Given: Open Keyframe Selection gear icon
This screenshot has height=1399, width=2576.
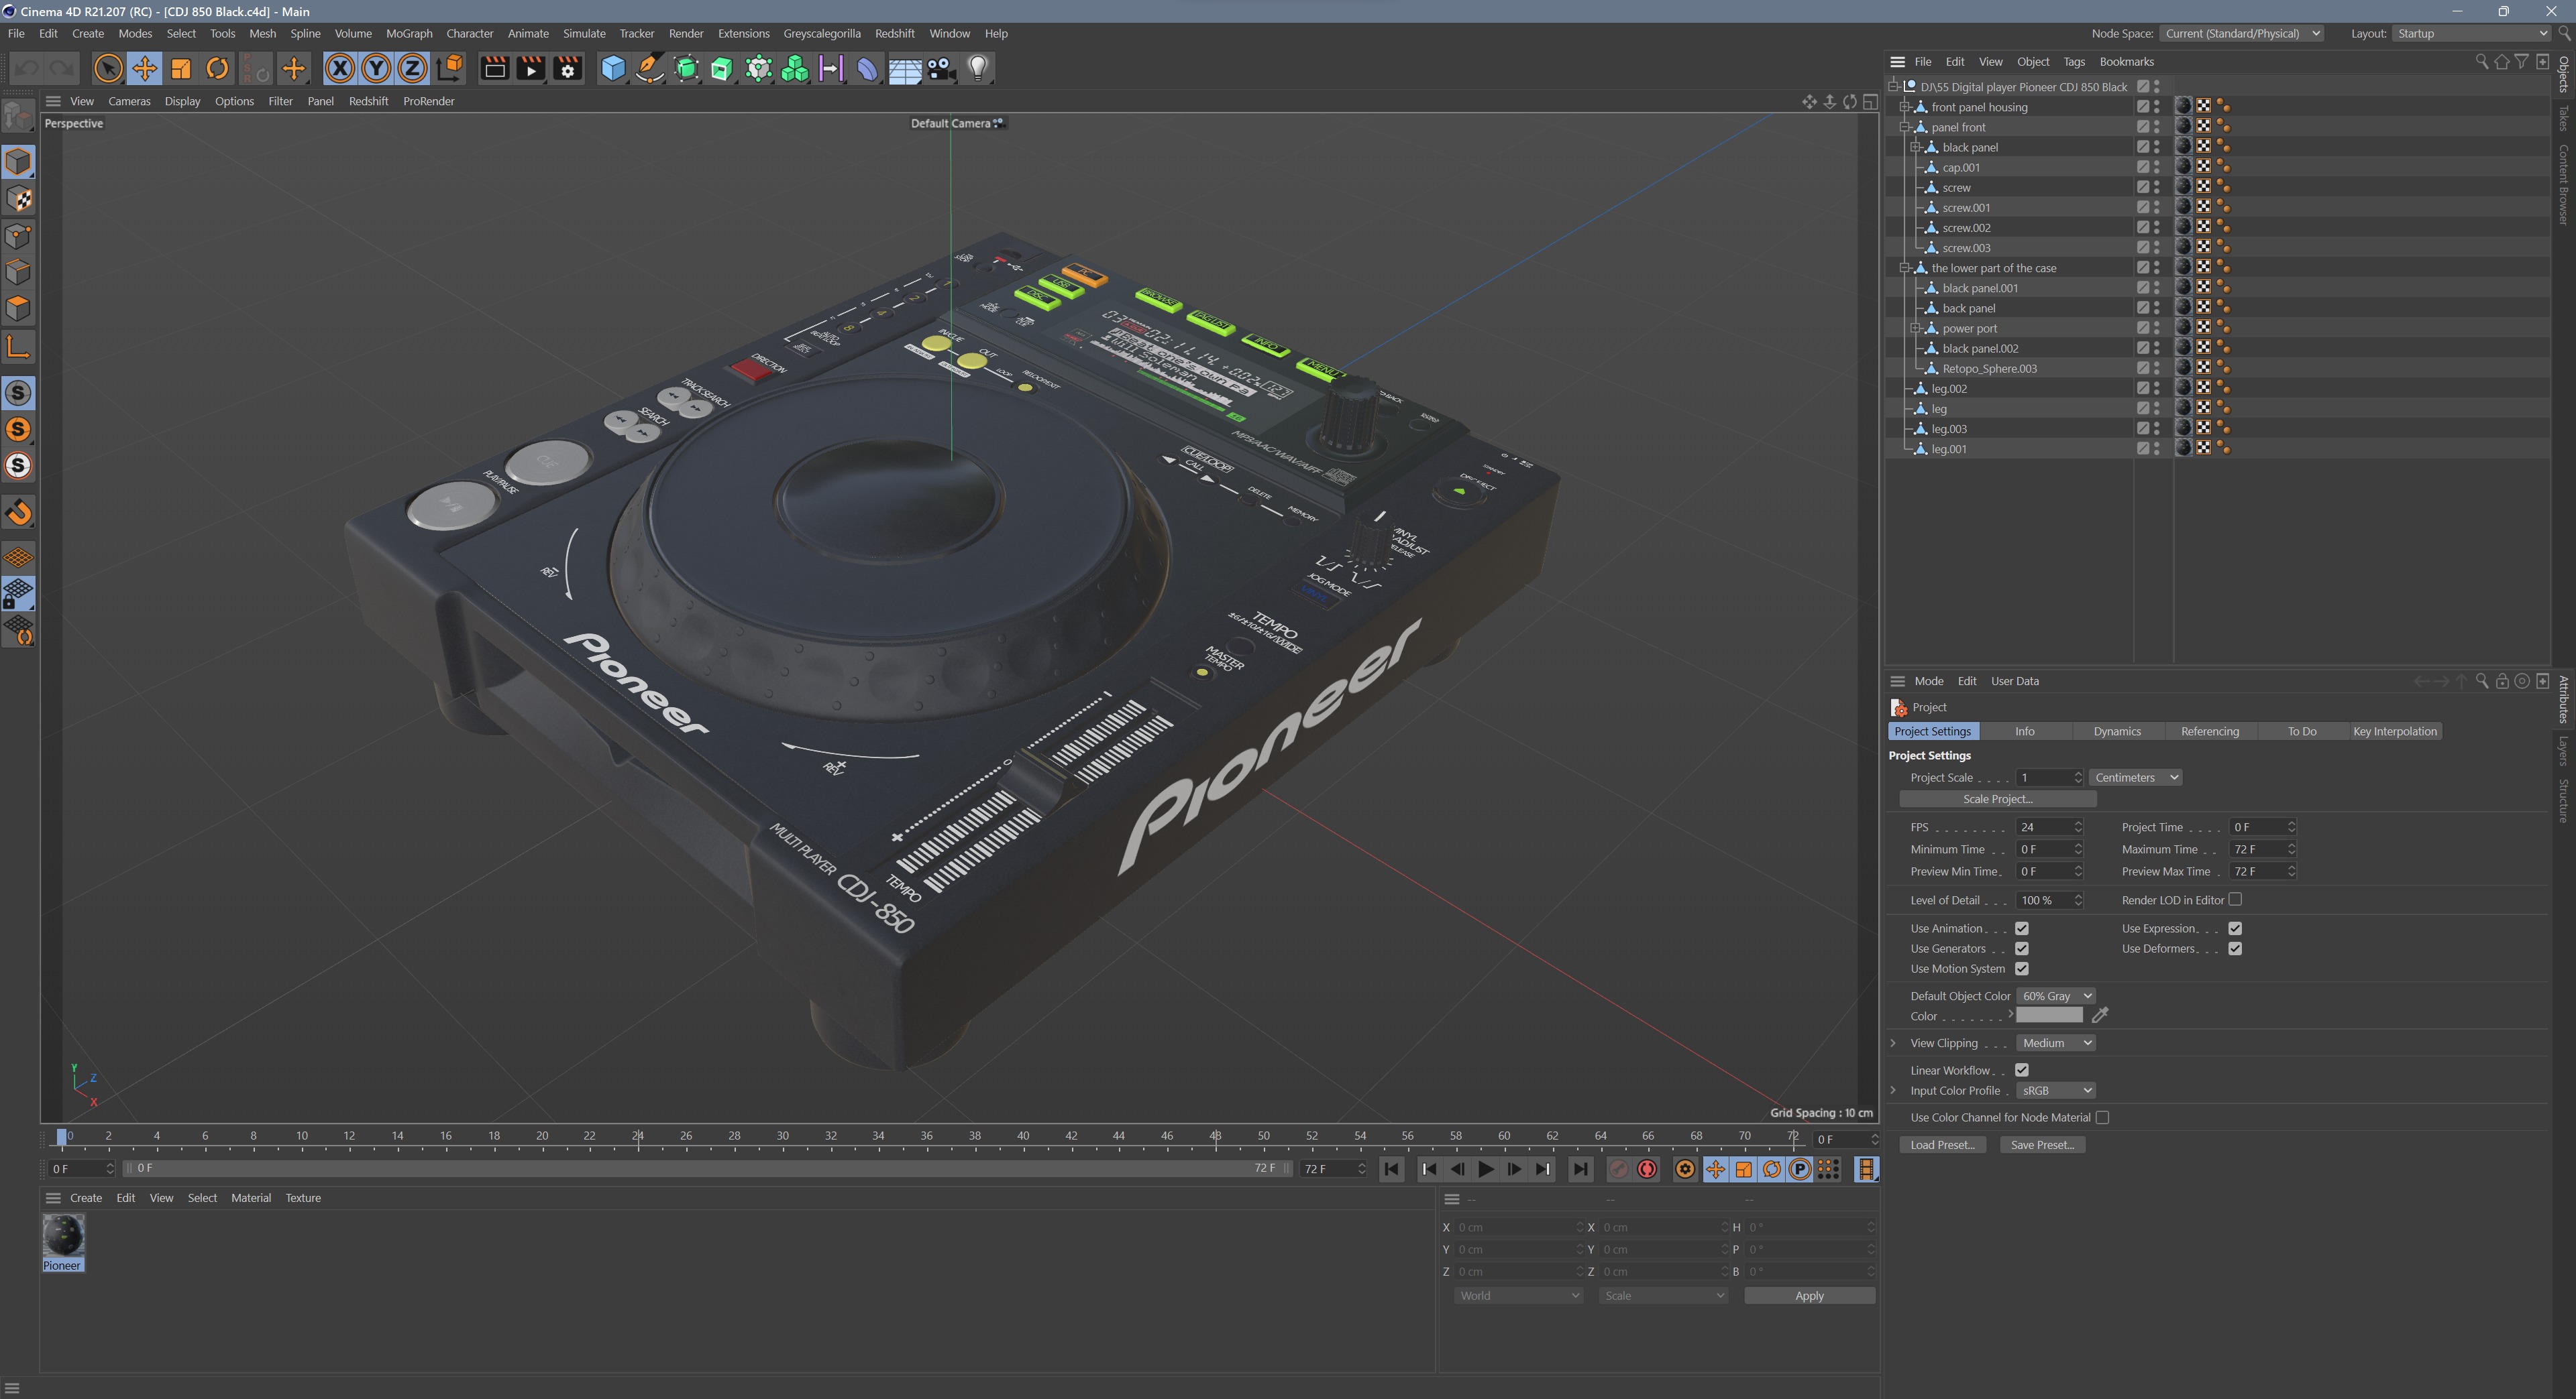Looking at the screenshot, I should (1685, 1169).
